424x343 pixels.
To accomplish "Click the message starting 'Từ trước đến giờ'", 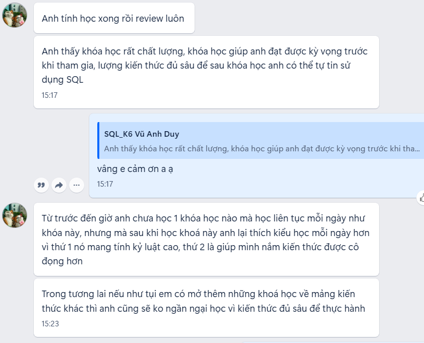I will tap(206, 240).
